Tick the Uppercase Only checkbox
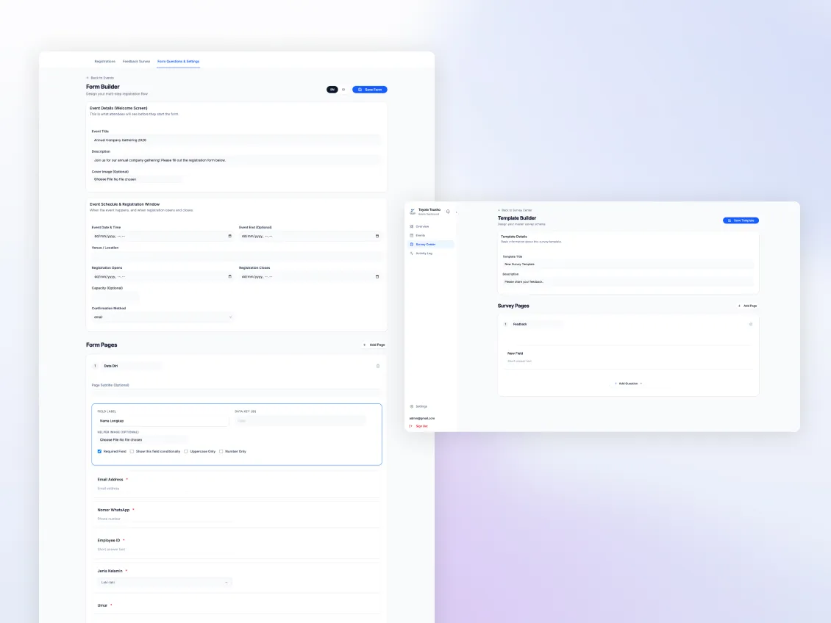The width and height of the screenshot is (831, 623). pos(186,452)
